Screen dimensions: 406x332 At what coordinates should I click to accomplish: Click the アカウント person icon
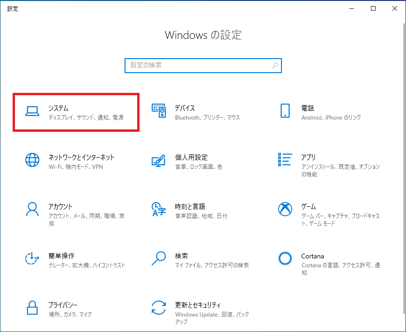[x=32, y=209]
